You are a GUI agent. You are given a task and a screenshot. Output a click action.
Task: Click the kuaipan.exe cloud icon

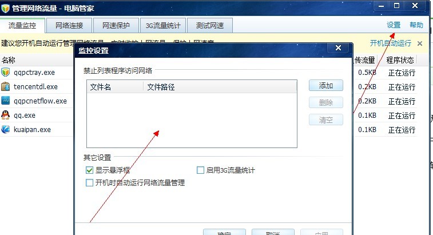click(x=6, y=130)
